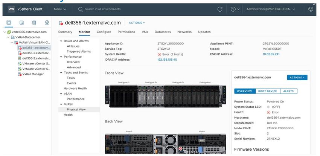Screen dimensions: 320x156
Task: Switch to the Summary tab
Action: 65,32
